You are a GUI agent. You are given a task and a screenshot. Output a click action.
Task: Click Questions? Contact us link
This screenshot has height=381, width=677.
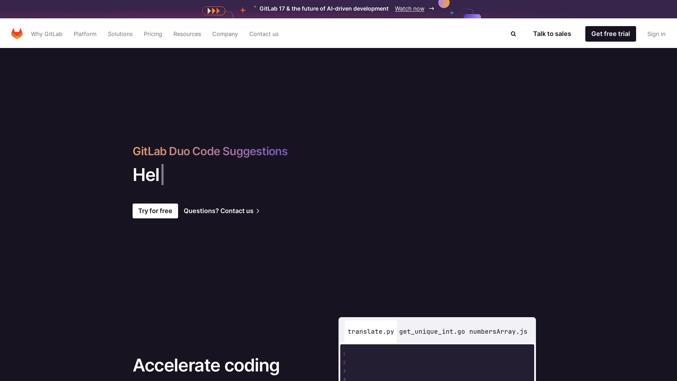pyautogui.click(x=221, y=211)
